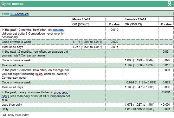The height and width of the screenshot is (118, 174).
Task: Click OR value 0.994 (1.113 to 0.889)
Action: click(x=141, y=82)
